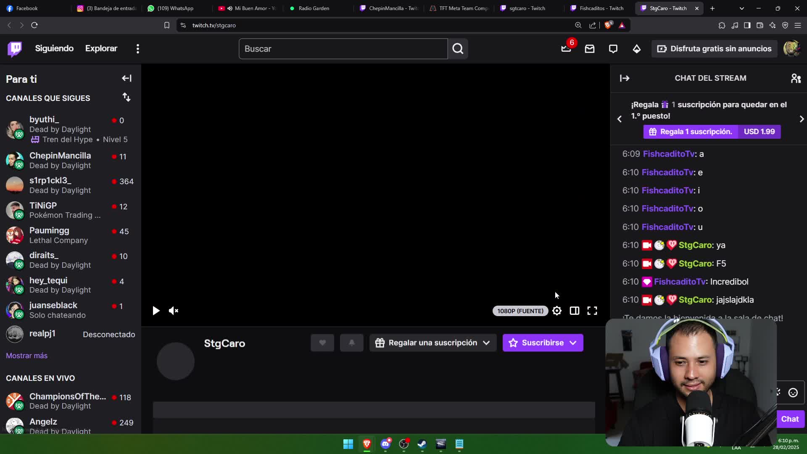Open byuthi_ channel in sidebar
Image resolution: width=807 pixels, height=454 pixels.
(71, 129)
